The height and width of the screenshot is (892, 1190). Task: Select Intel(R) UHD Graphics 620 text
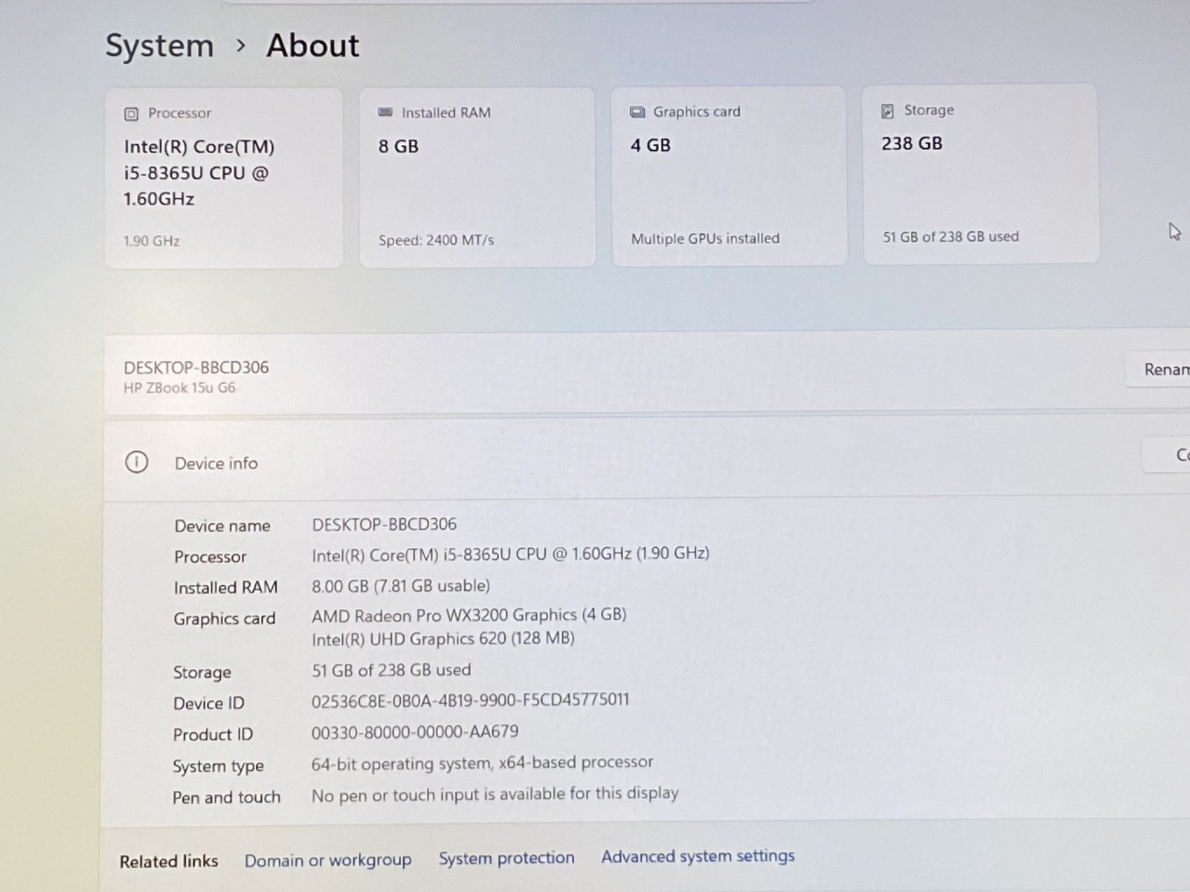(443, 639)
